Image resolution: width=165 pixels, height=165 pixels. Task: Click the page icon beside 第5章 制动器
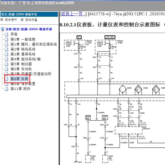point(7,64)
